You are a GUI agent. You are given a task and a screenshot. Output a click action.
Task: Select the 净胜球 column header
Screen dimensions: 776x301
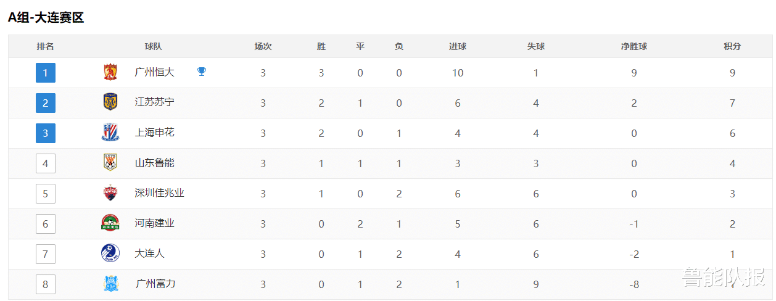click(634, 46)
